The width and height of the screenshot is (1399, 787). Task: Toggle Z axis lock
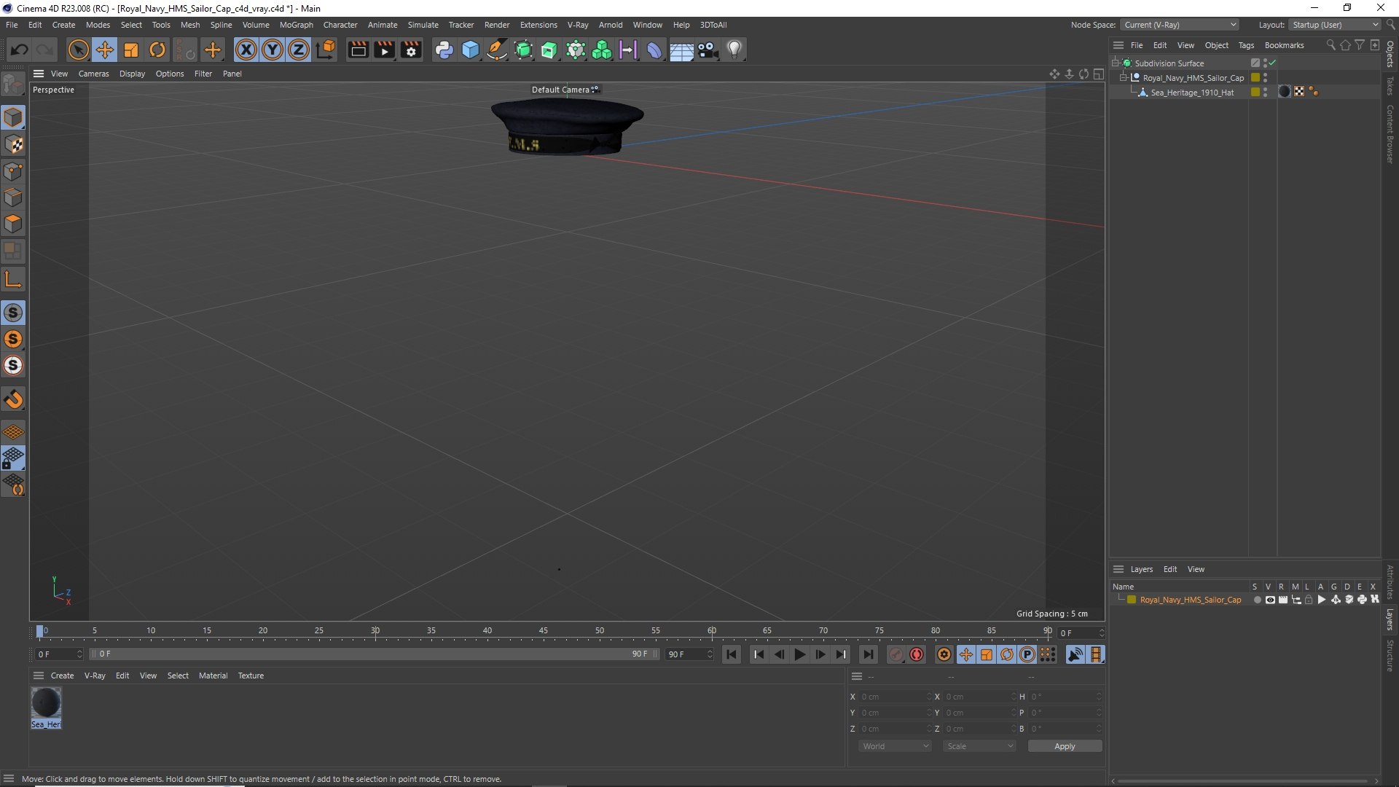click(x=299, y=50)
